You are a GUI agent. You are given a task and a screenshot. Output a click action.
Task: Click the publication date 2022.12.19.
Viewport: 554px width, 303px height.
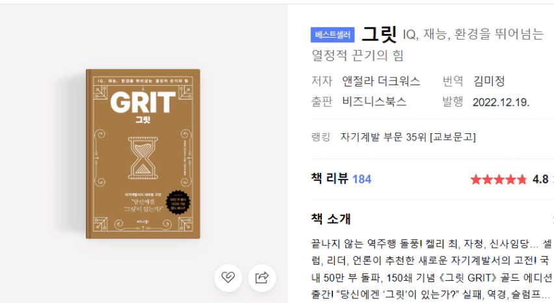pos(501,103)
